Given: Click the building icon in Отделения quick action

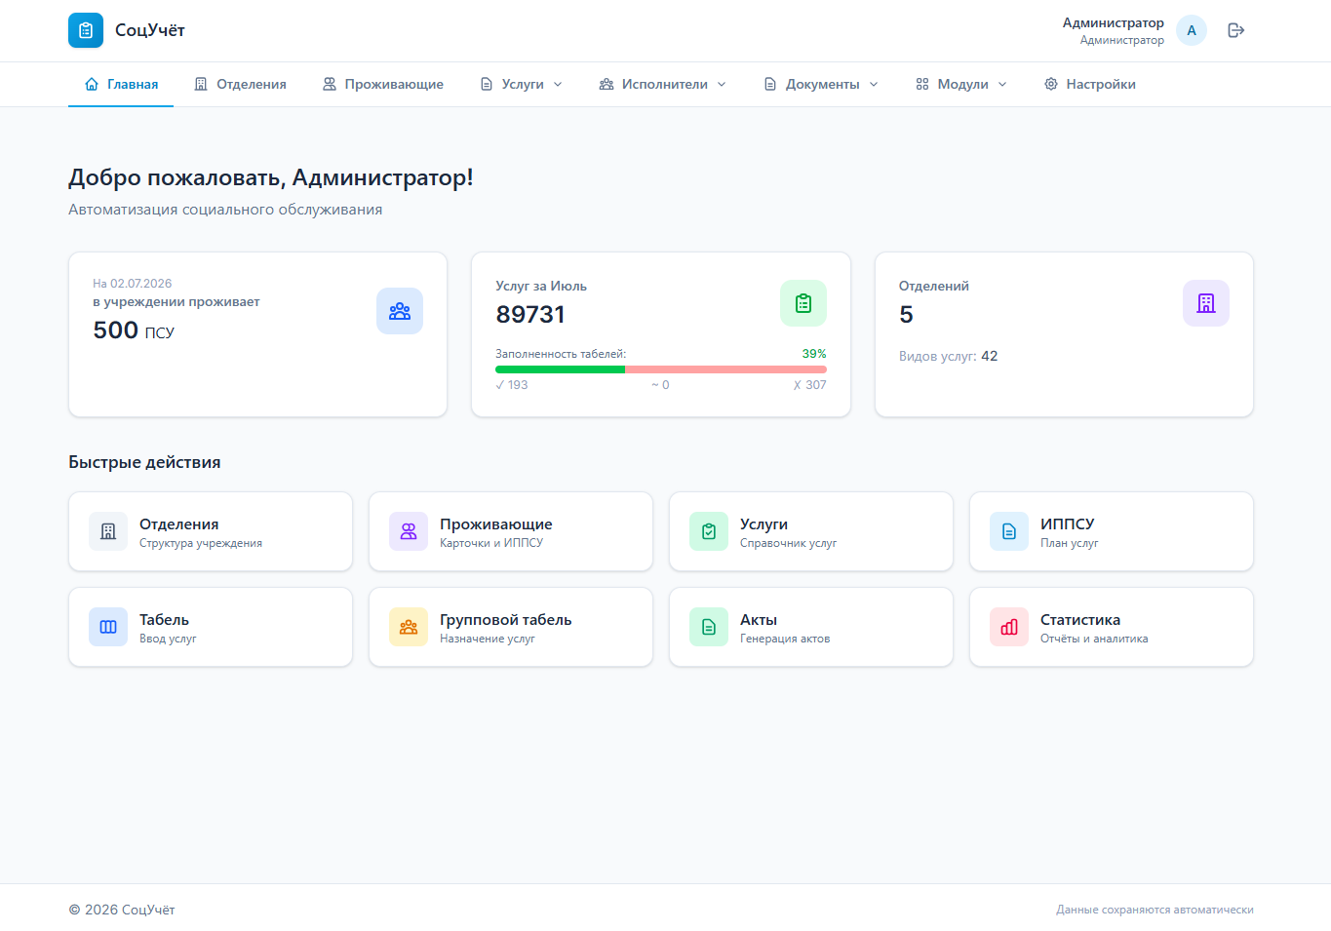Looking at the screenshot, I should click(108, 531).
